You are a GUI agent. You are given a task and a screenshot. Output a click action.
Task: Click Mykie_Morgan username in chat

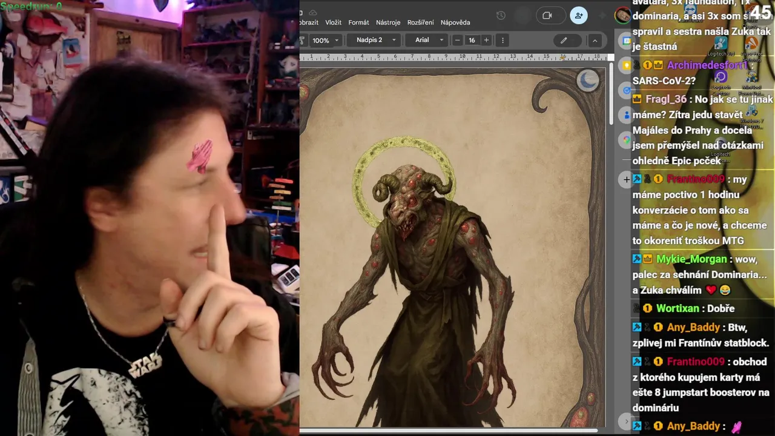coord(691,259)
